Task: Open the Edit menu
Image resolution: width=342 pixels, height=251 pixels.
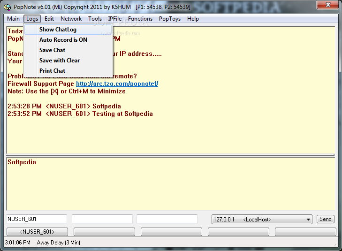Action: (49, 19)
